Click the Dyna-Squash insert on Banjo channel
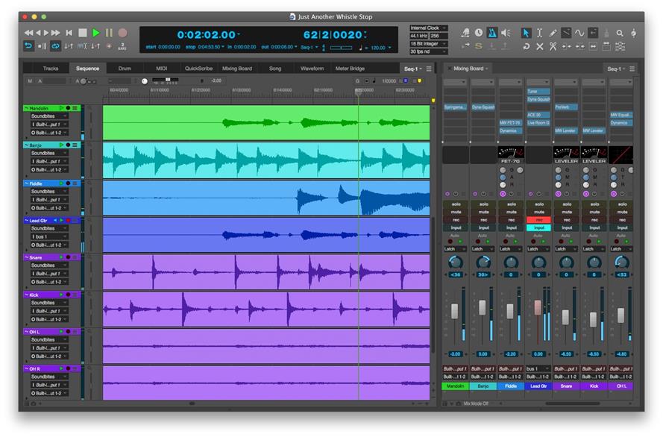The image size is (663, 437). click(483, 107)
